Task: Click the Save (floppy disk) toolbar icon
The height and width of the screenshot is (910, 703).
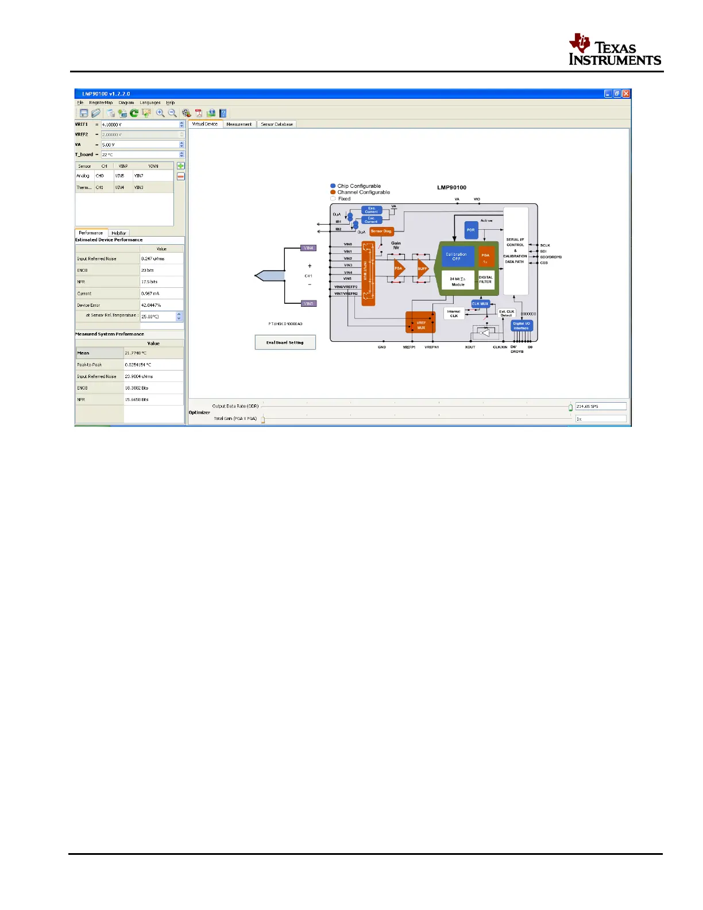Action: [x=84, y=113]
